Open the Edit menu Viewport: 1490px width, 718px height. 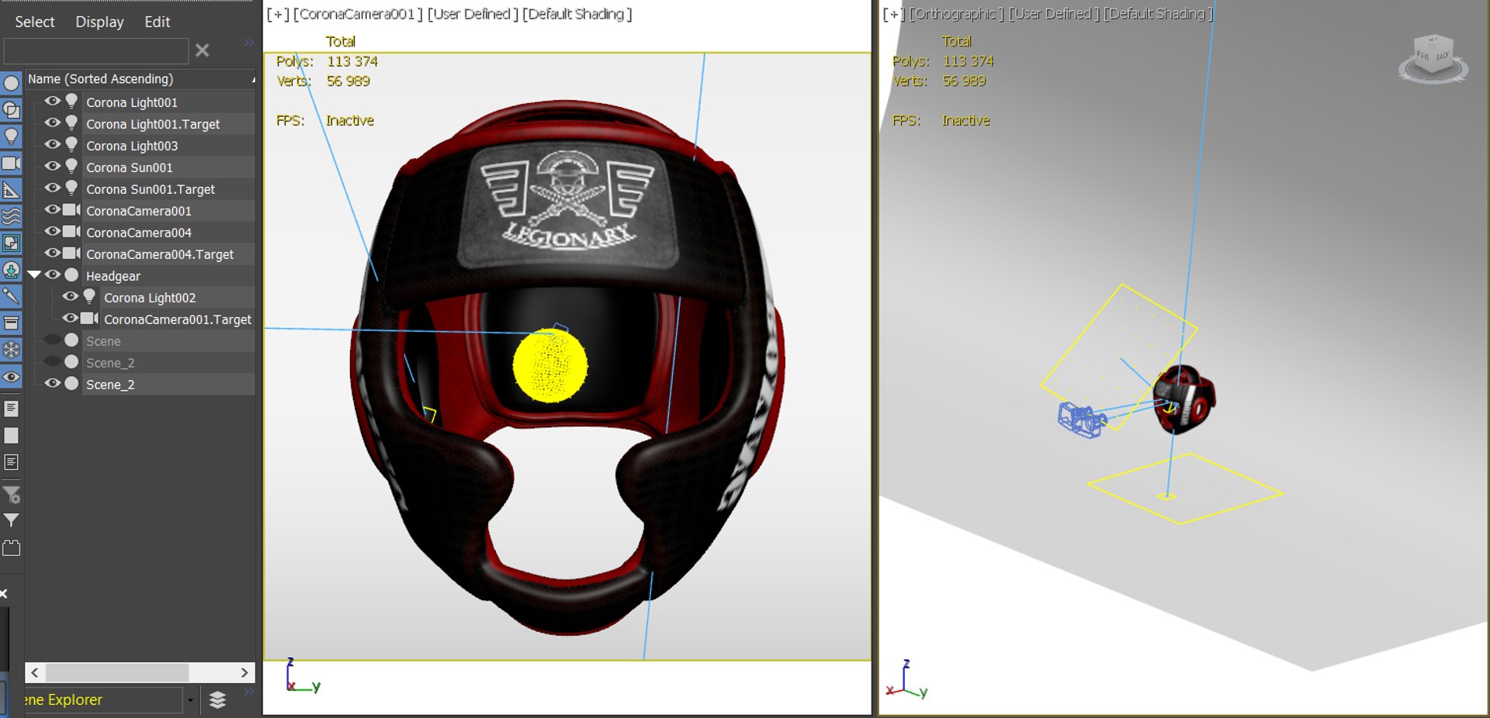coord(157,22)
